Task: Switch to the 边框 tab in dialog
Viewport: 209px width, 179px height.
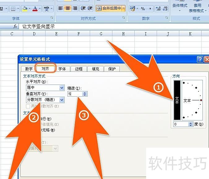Action: coord(79,69)
